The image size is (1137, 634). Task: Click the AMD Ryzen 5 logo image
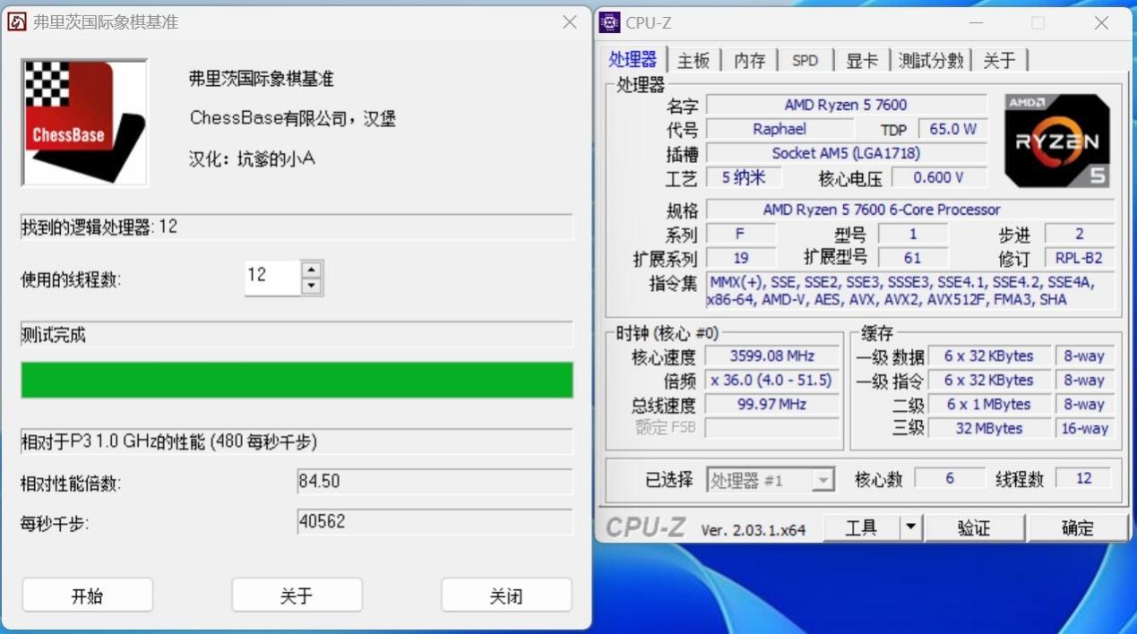tap(1055, 141)
